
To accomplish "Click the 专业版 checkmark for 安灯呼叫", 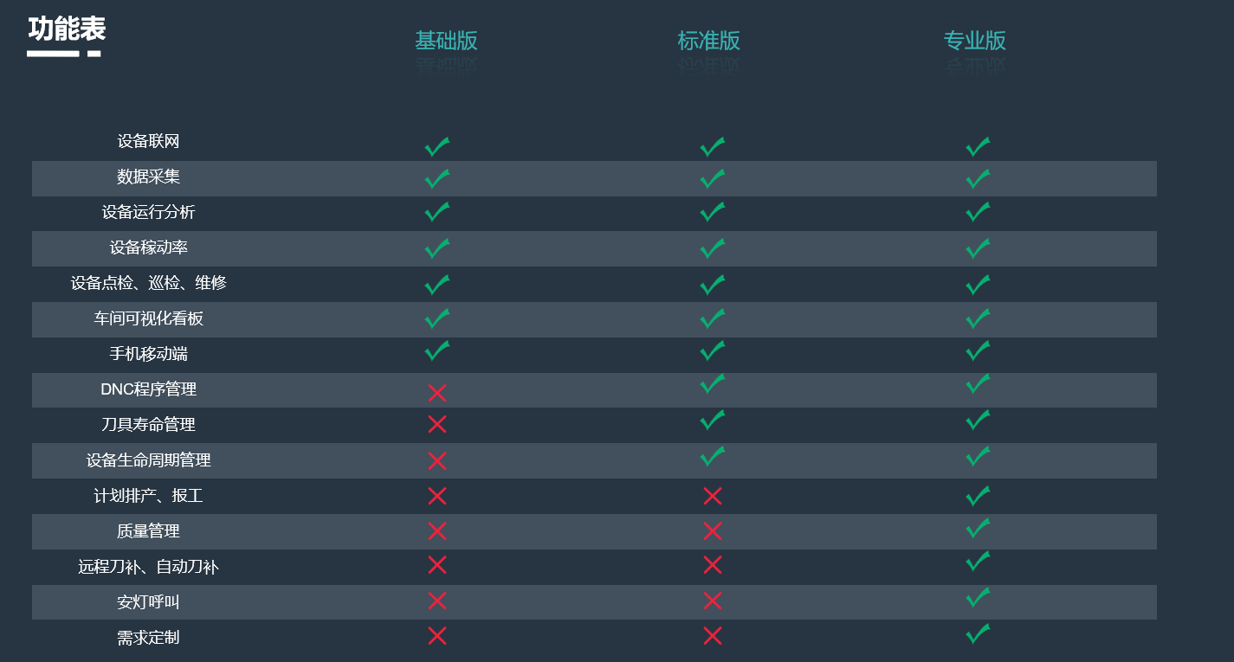I will [978, 597].
